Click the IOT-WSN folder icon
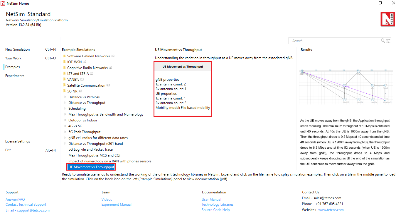Image resolution: width=401 pixels, height=213 pixels. (64, 62)
